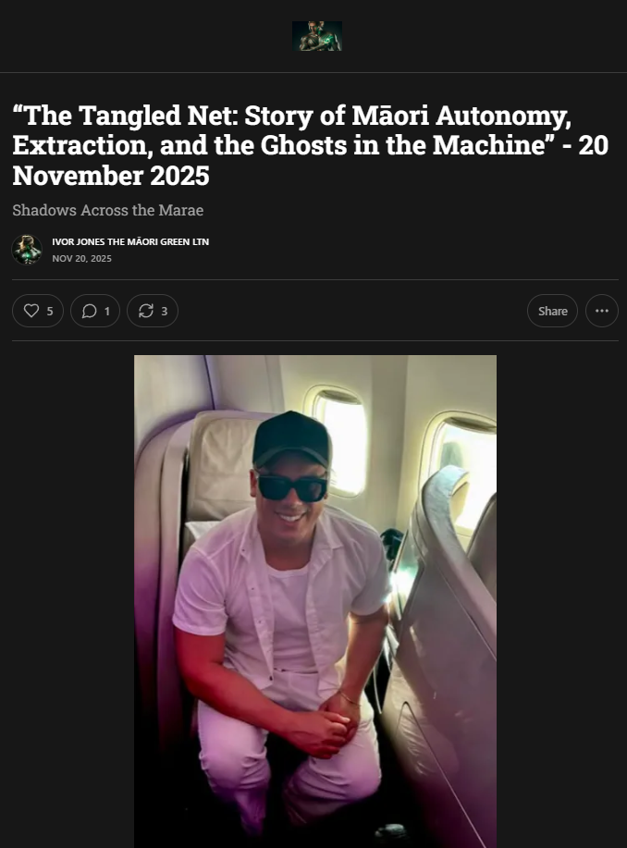627x848 pixels.
Task: Click the NOV 20, 2025 publish date
Action: pos(81,259)
